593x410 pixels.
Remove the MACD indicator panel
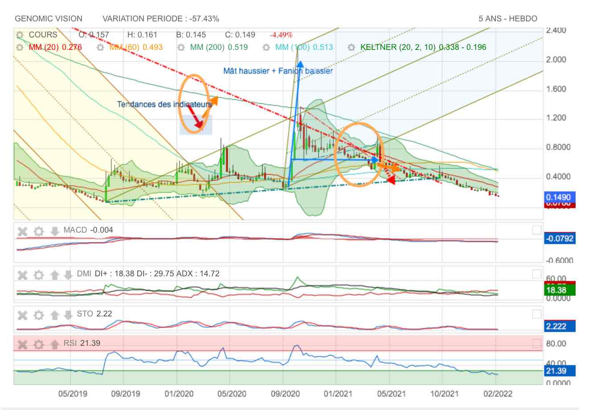22,231
